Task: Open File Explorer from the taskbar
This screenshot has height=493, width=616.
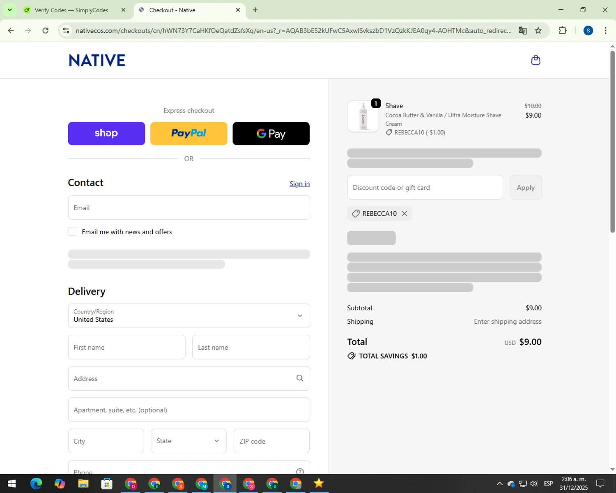Action: pyautogui.click(x=83, y=484)
